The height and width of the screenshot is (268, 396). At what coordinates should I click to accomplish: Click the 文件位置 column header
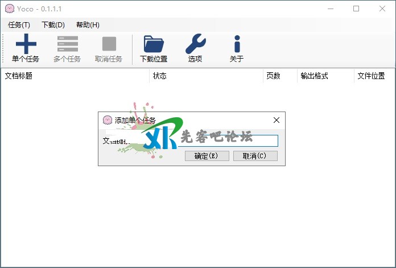[371, 76]
